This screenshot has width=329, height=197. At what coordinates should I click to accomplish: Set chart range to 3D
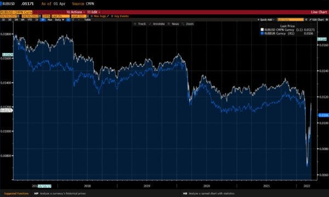[10, 20]
